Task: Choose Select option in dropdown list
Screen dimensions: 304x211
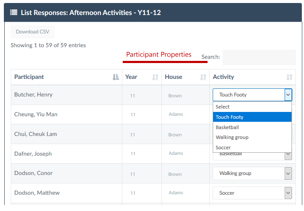Action: coord(252,107)
